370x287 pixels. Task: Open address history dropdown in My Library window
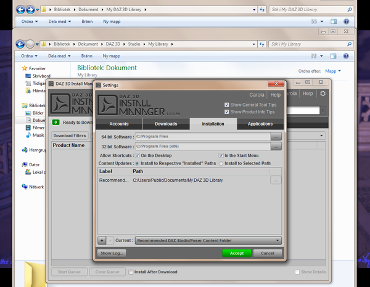click(x=253, y=44)
